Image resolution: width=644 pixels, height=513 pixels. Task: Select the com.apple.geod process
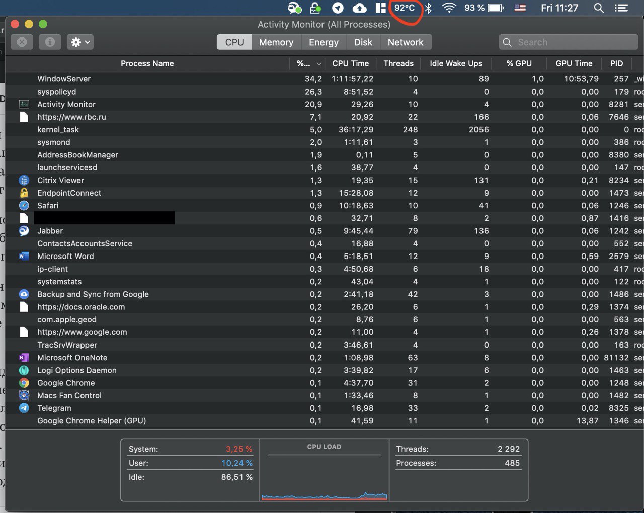325,319
